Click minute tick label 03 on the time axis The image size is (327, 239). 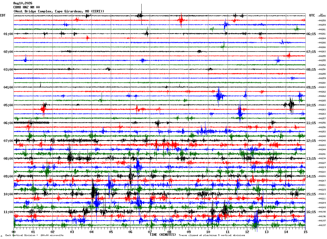pos(72,232)
